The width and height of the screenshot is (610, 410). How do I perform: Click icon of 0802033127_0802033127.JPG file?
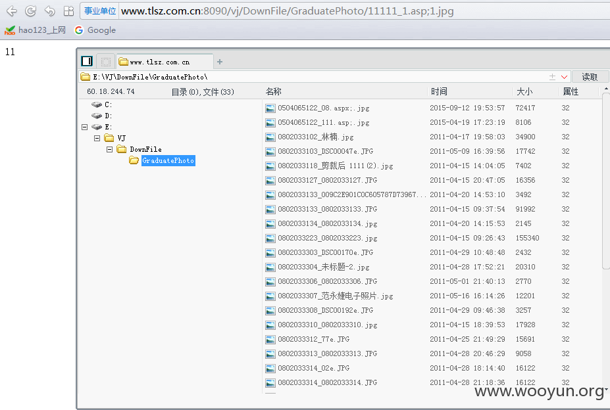[270, 181]
